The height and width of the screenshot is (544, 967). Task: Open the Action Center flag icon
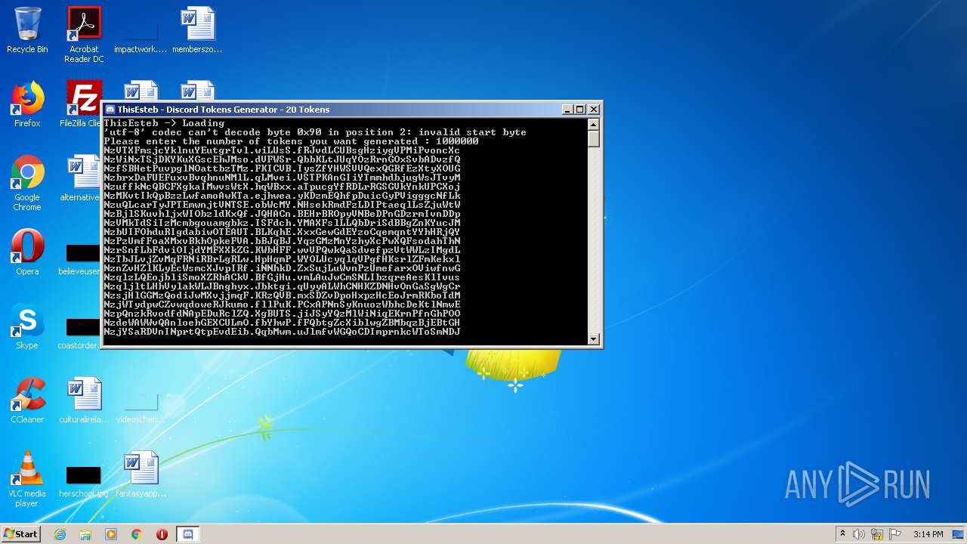(x=895, y=534)
